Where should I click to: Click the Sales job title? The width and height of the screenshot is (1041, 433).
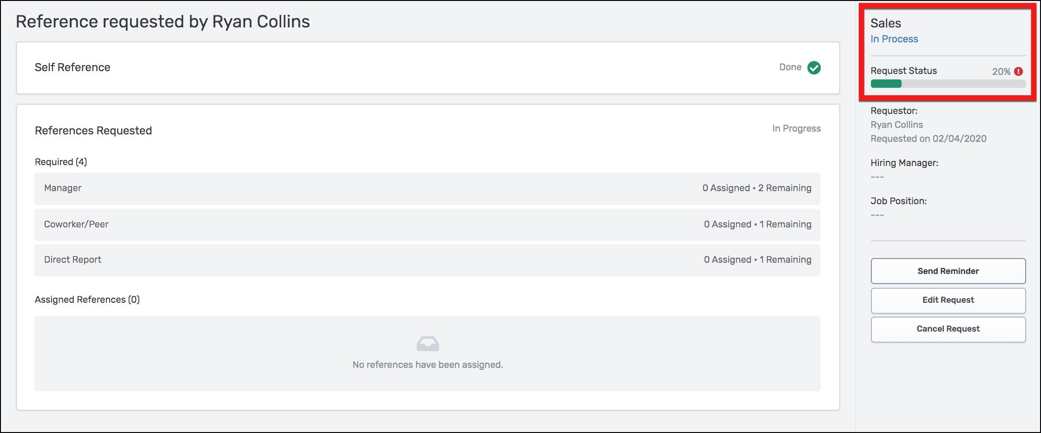coord(885,23)
